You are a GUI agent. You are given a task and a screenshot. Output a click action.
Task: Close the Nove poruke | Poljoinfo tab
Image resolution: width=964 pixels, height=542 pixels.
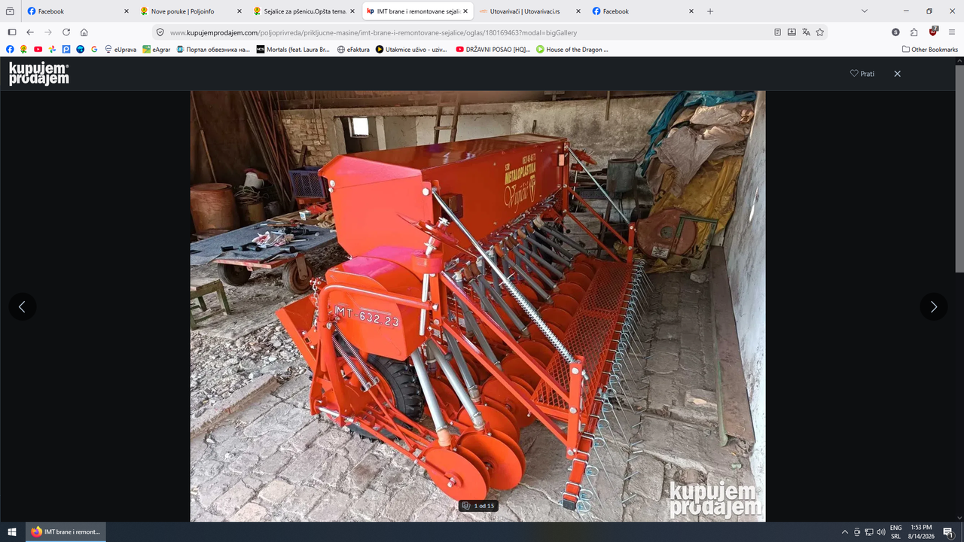239,11
